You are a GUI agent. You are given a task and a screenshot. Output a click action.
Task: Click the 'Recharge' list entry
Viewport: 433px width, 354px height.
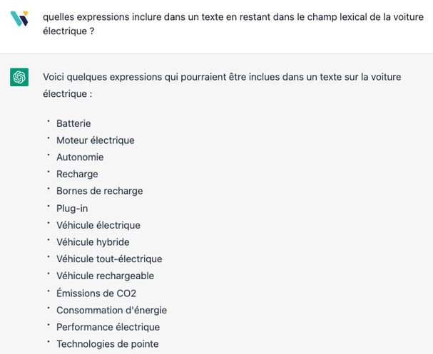tap(77, 175)
